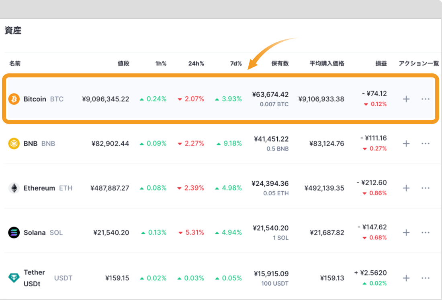Click the Ethereum coin logo
The height and width of the screenshot is (300, 442).
point(14,188)
